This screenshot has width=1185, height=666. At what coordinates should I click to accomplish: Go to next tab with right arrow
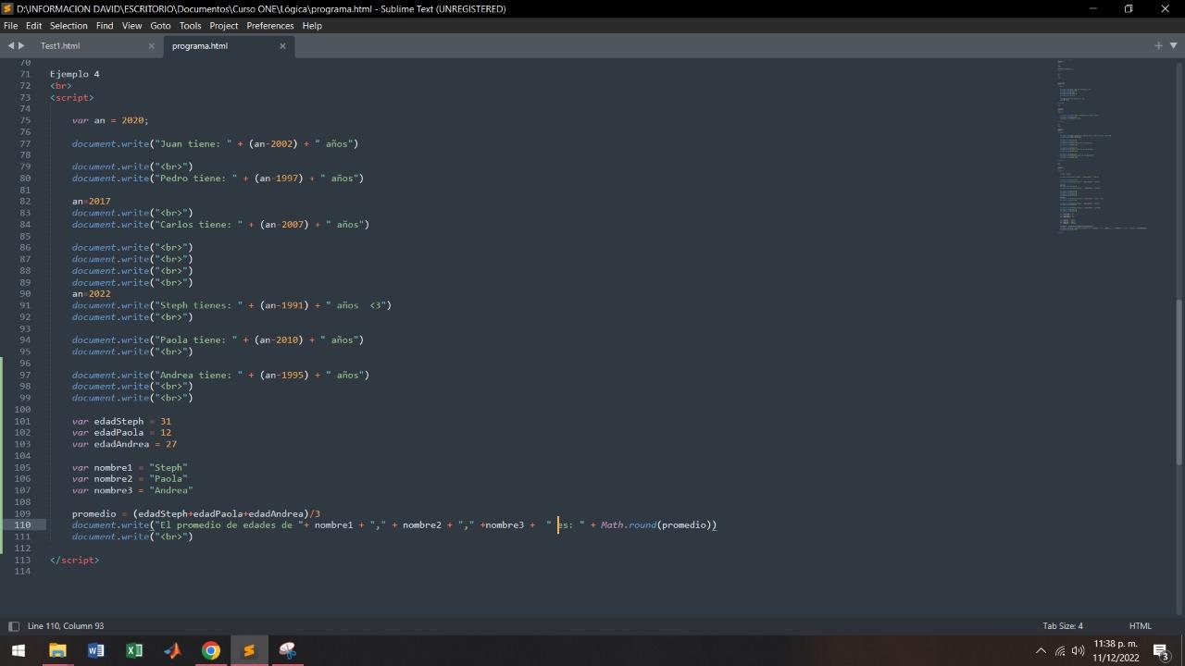tap(22, 45)
